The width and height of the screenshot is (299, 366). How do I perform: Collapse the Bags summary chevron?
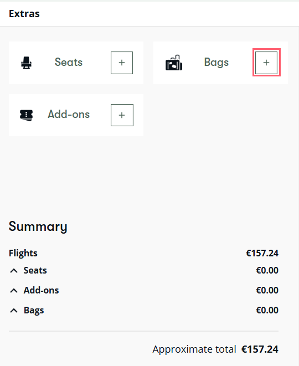pyautogui.click(x=14, y=311)
